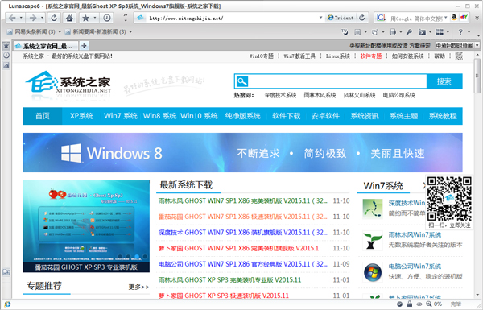Click refresh icon beside Trident engine
Image resolution: width=483 pixels, height=310 pixels.
pyautogui.click(x=362, y=18)
